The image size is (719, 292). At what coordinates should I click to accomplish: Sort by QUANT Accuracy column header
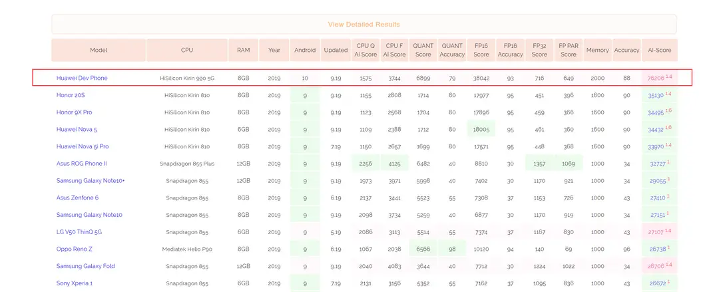[452, 50]
